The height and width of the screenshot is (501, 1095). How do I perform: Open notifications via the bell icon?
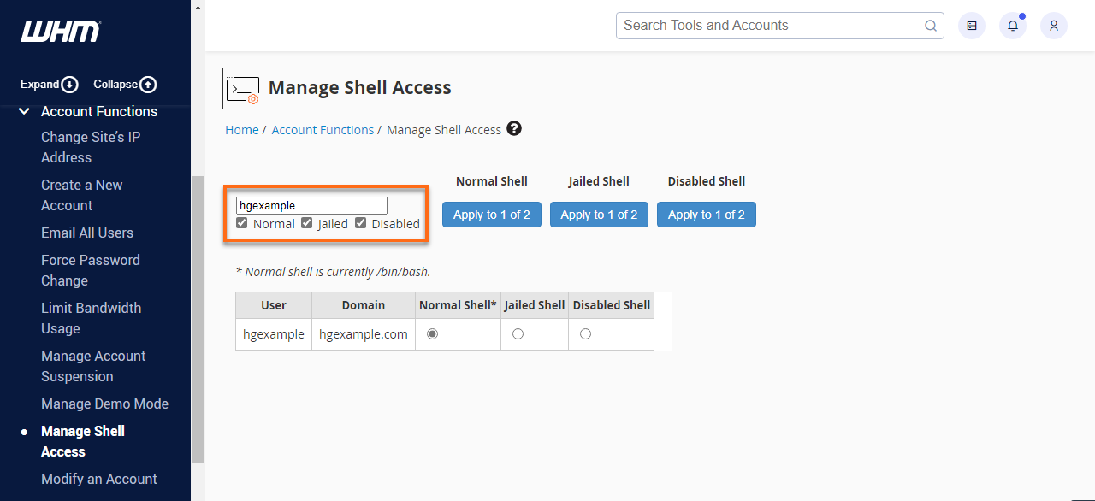point(1012,26)
